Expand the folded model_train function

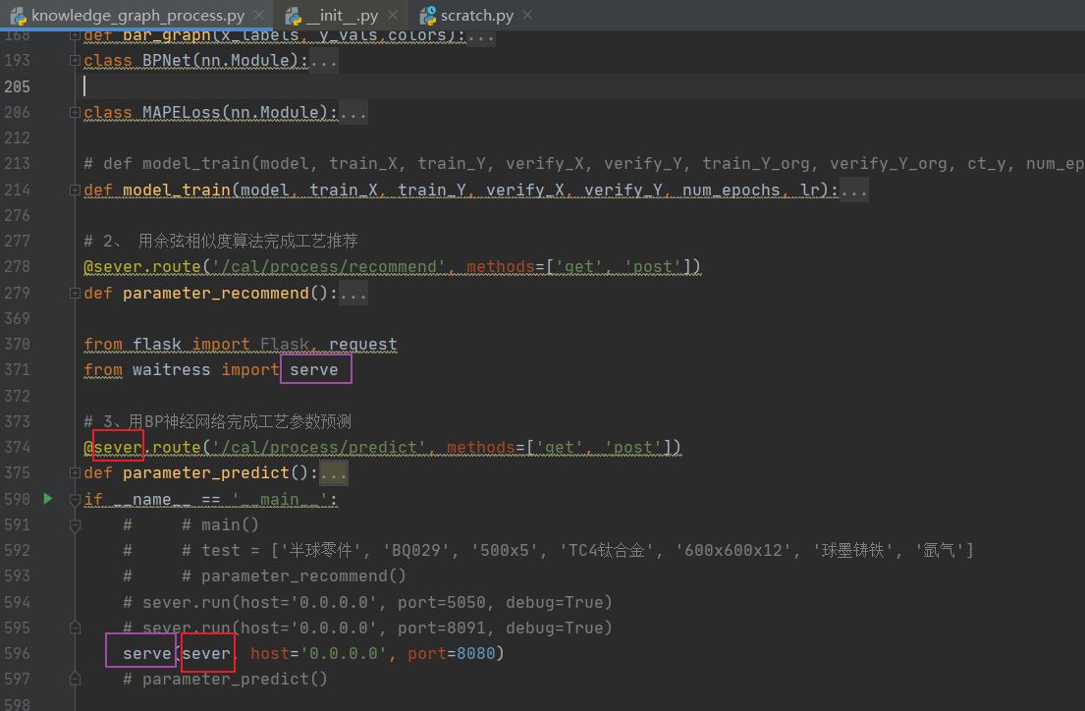[x=74, y=189]
